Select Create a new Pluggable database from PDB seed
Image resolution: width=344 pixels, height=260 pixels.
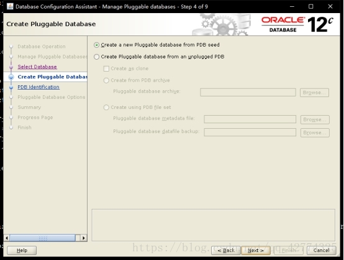[x=96, y=45]
